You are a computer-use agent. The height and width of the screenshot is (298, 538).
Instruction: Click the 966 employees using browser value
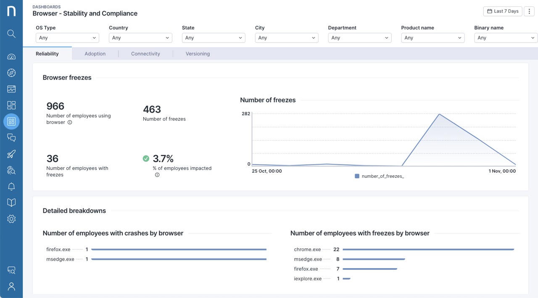point(55,106)
